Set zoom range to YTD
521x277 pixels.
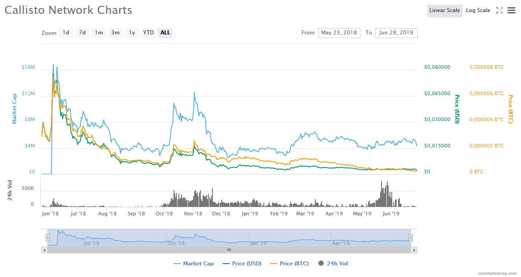click(148, 33)
